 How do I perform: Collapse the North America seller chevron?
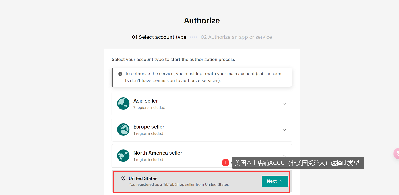pyautogui.click(x=284, y=155)
